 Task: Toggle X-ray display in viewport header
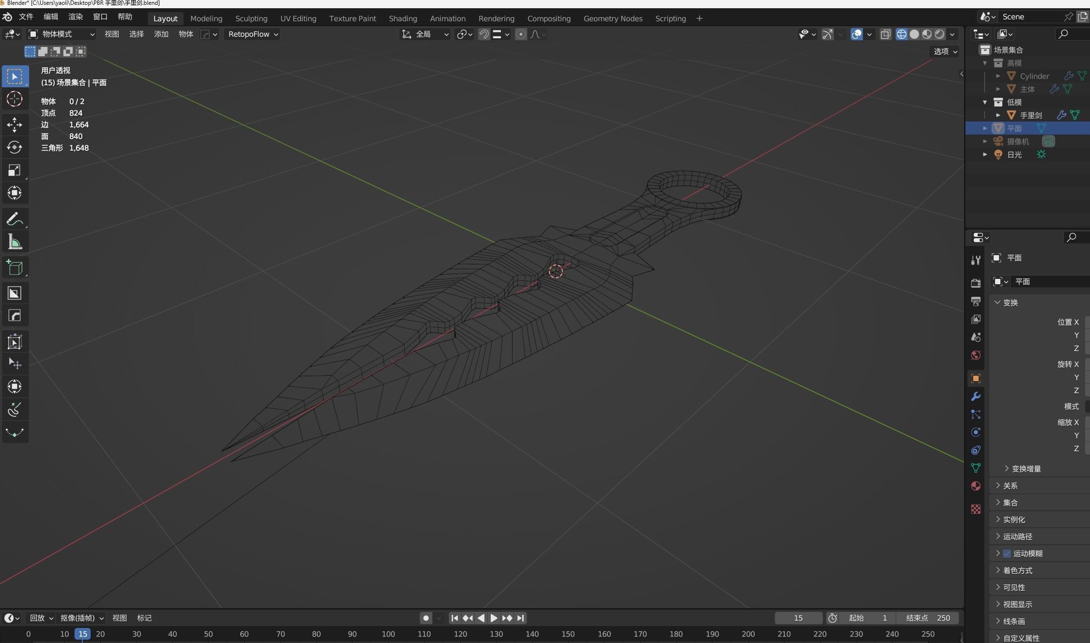(886, 34)
